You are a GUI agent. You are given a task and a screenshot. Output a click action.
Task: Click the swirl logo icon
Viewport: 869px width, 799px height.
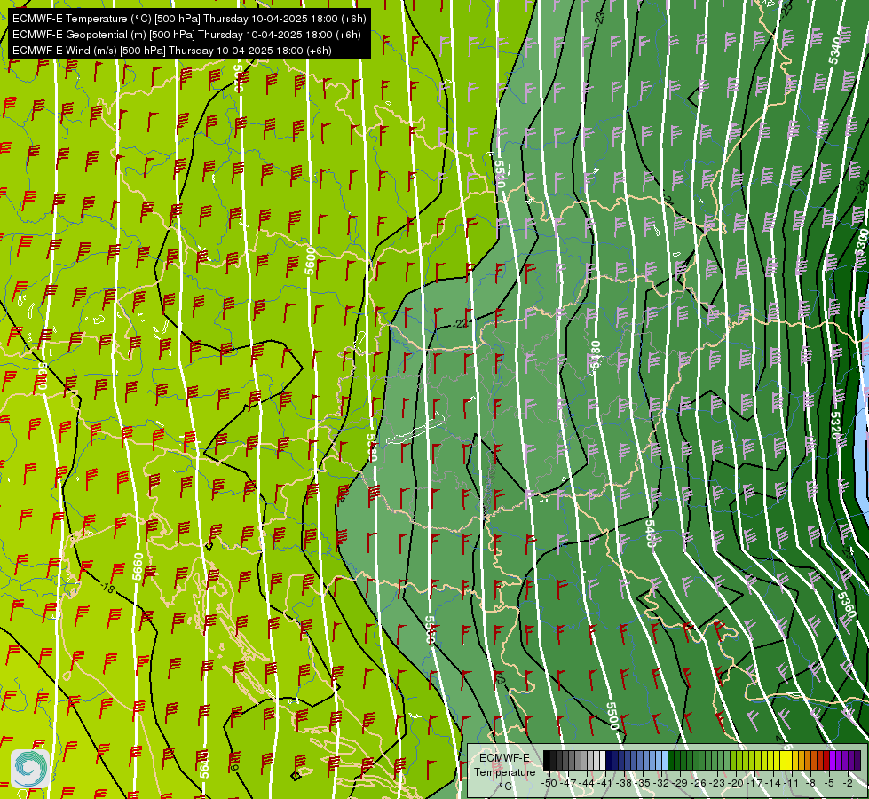tap(30, 768)
